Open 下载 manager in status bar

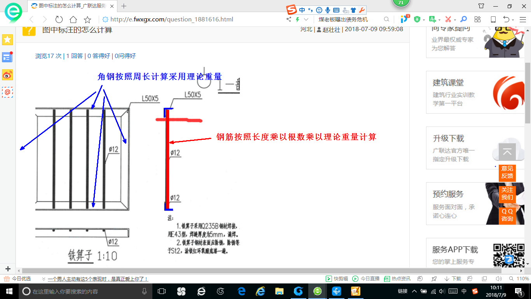[x=452, y=279]
